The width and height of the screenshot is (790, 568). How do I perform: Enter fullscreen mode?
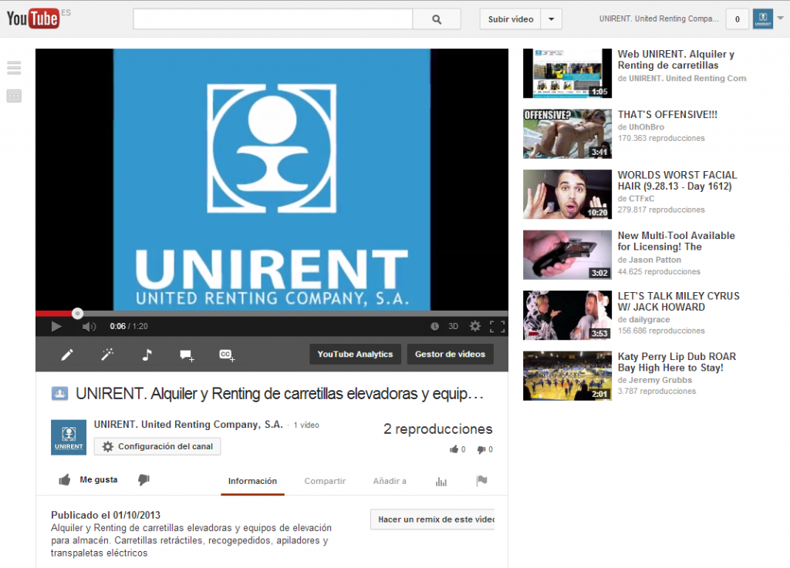[x=497, y=327]
